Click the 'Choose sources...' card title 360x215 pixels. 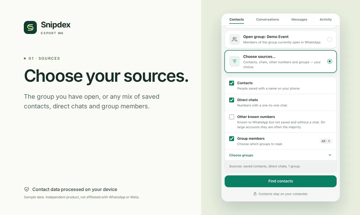259,57
